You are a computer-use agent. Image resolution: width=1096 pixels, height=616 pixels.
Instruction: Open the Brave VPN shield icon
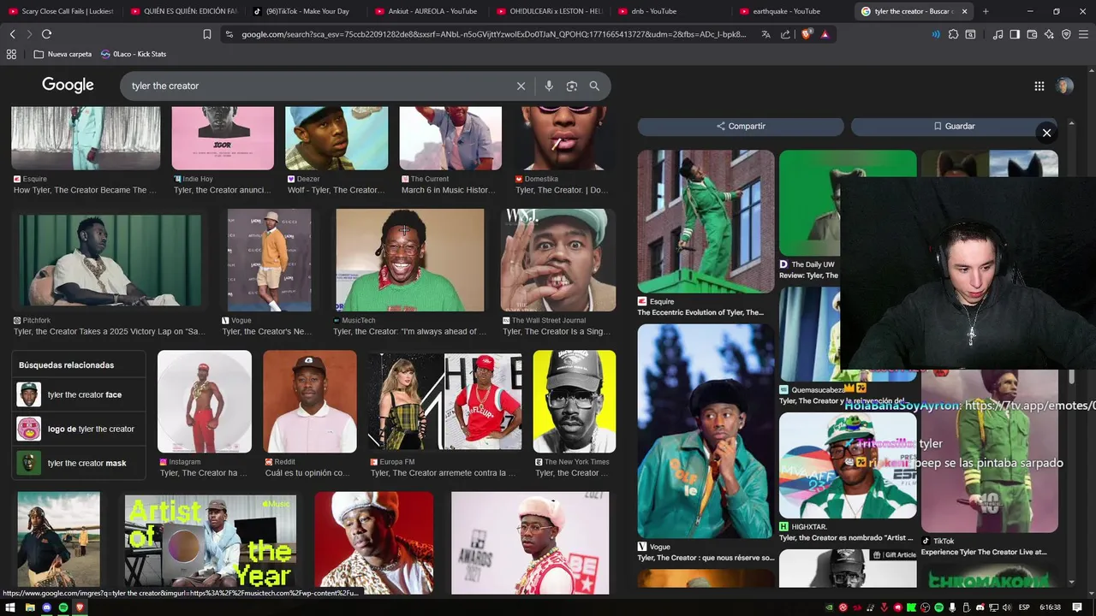(x=1066, y=34)
